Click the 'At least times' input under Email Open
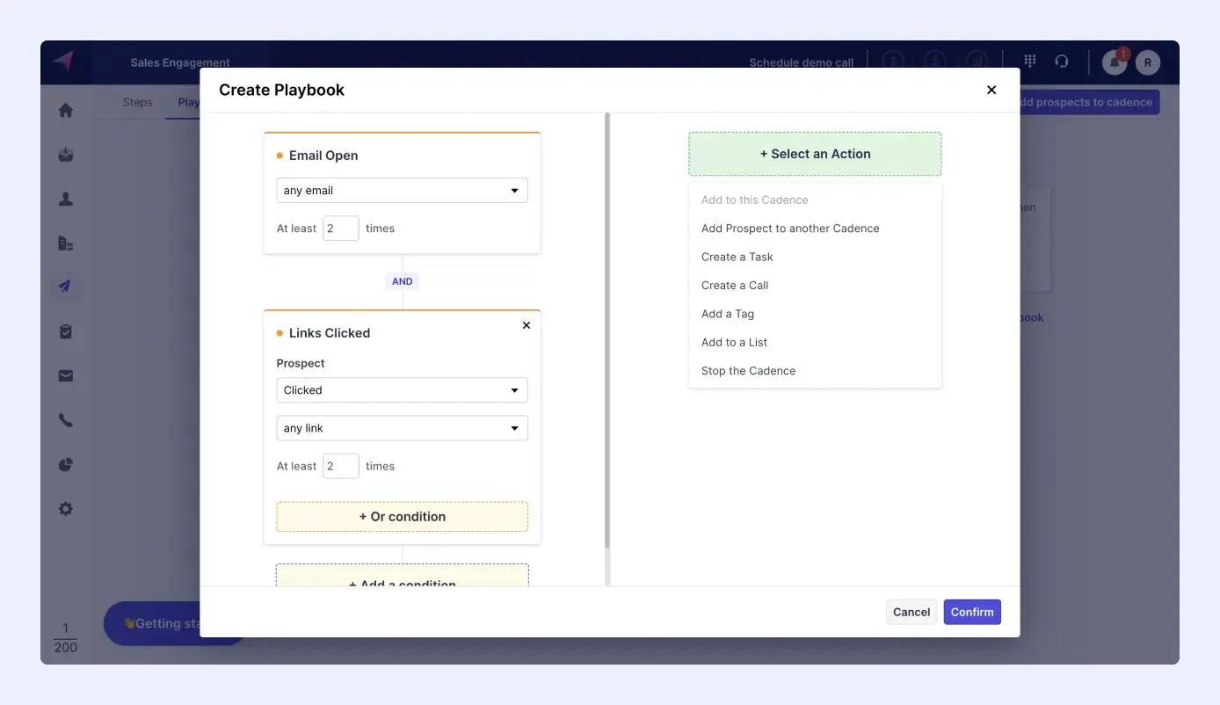The width and height of the screenshot is (1220, 705). 340,228
